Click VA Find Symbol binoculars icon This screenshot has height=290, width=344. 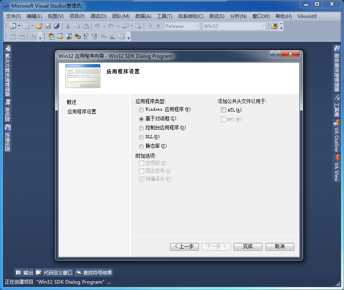click(69, 36)
